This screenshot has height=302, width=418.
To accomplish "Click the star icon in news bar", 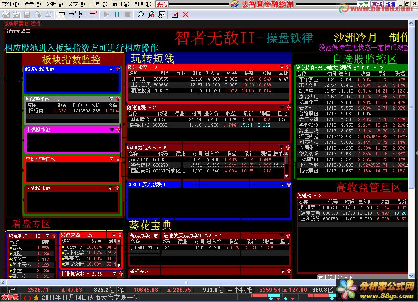I will click(x=36, y=298).
